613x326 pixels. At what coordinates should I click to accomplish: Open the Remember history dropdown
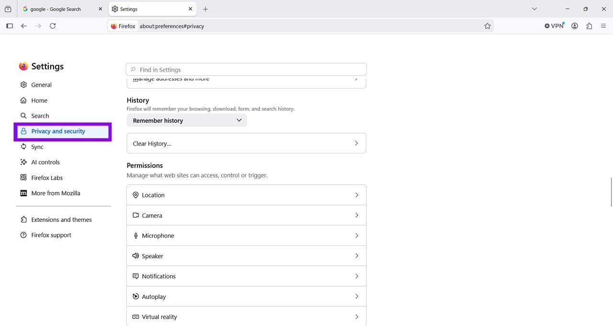point(187,120)
